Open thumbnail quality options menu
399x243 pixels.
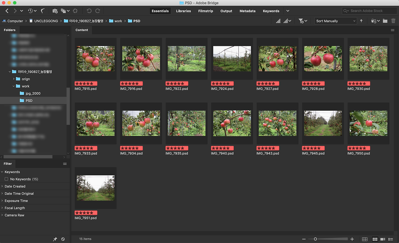287,21
